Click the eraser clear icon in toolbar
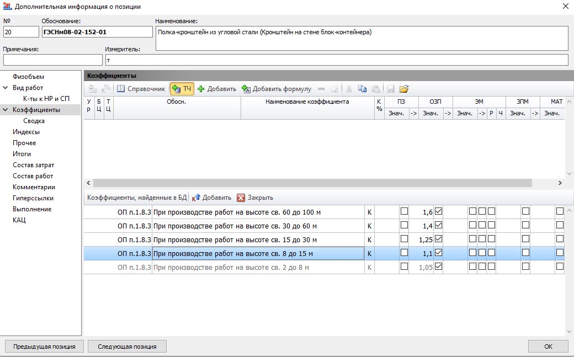The image size is (574, 357). point(334,89)
